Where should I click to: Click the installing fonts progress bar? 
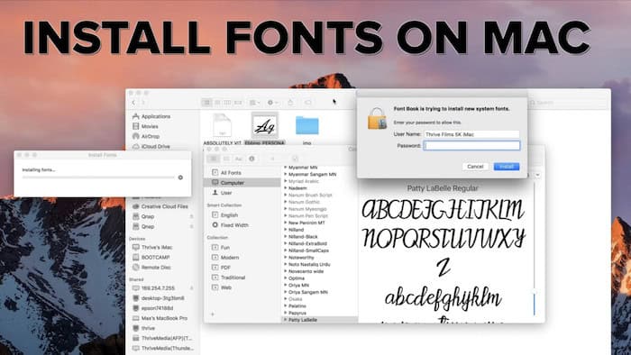98,177
